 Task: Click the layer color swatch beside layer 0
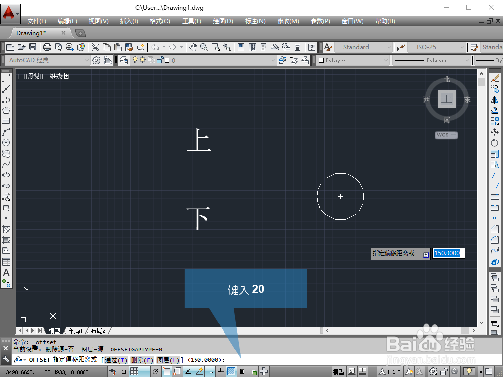(x=168, y=60)
